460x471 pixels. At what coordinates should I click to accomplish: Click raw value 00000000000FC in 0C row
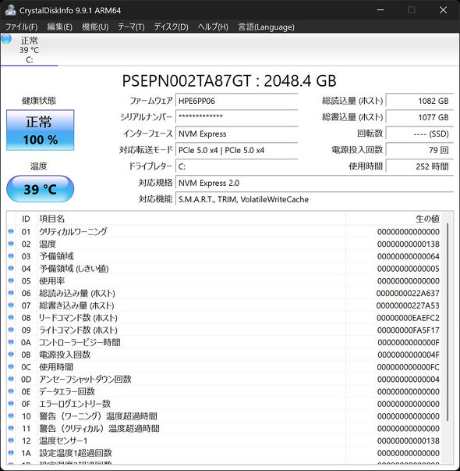coord(408,367)
